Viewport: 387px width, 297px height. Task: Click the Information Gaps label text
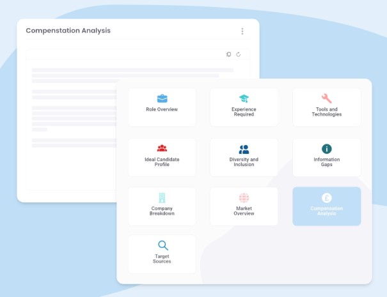tap(326, 162)
